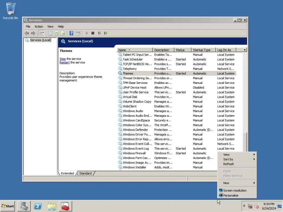Click the Back arrow toolbar icon
Image resolution: width=283 pixels, height=212 pixels.
tap(27, 33)
